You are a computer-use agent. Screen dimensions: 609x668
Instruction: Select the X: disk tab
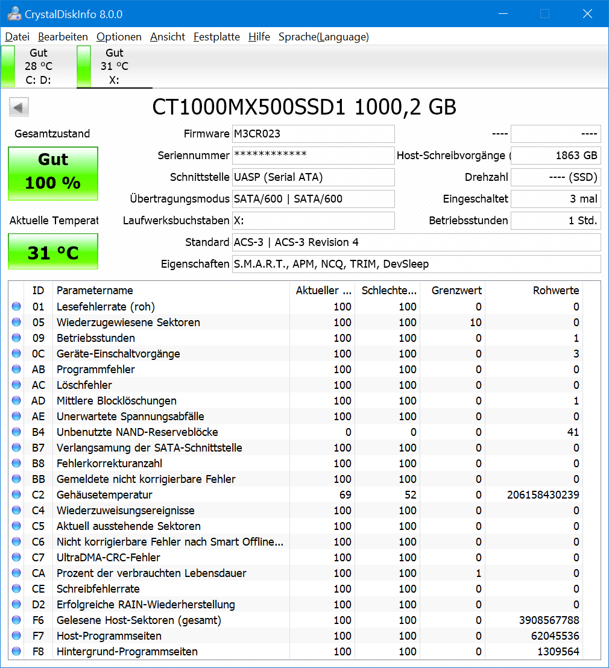[x=114, y=66]
